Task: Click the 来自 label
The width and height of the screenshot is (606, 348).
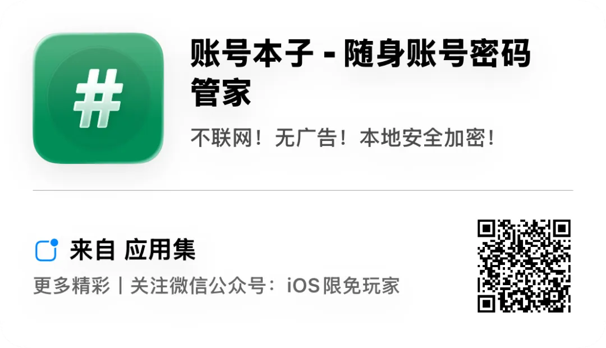Action: point(93,250)
